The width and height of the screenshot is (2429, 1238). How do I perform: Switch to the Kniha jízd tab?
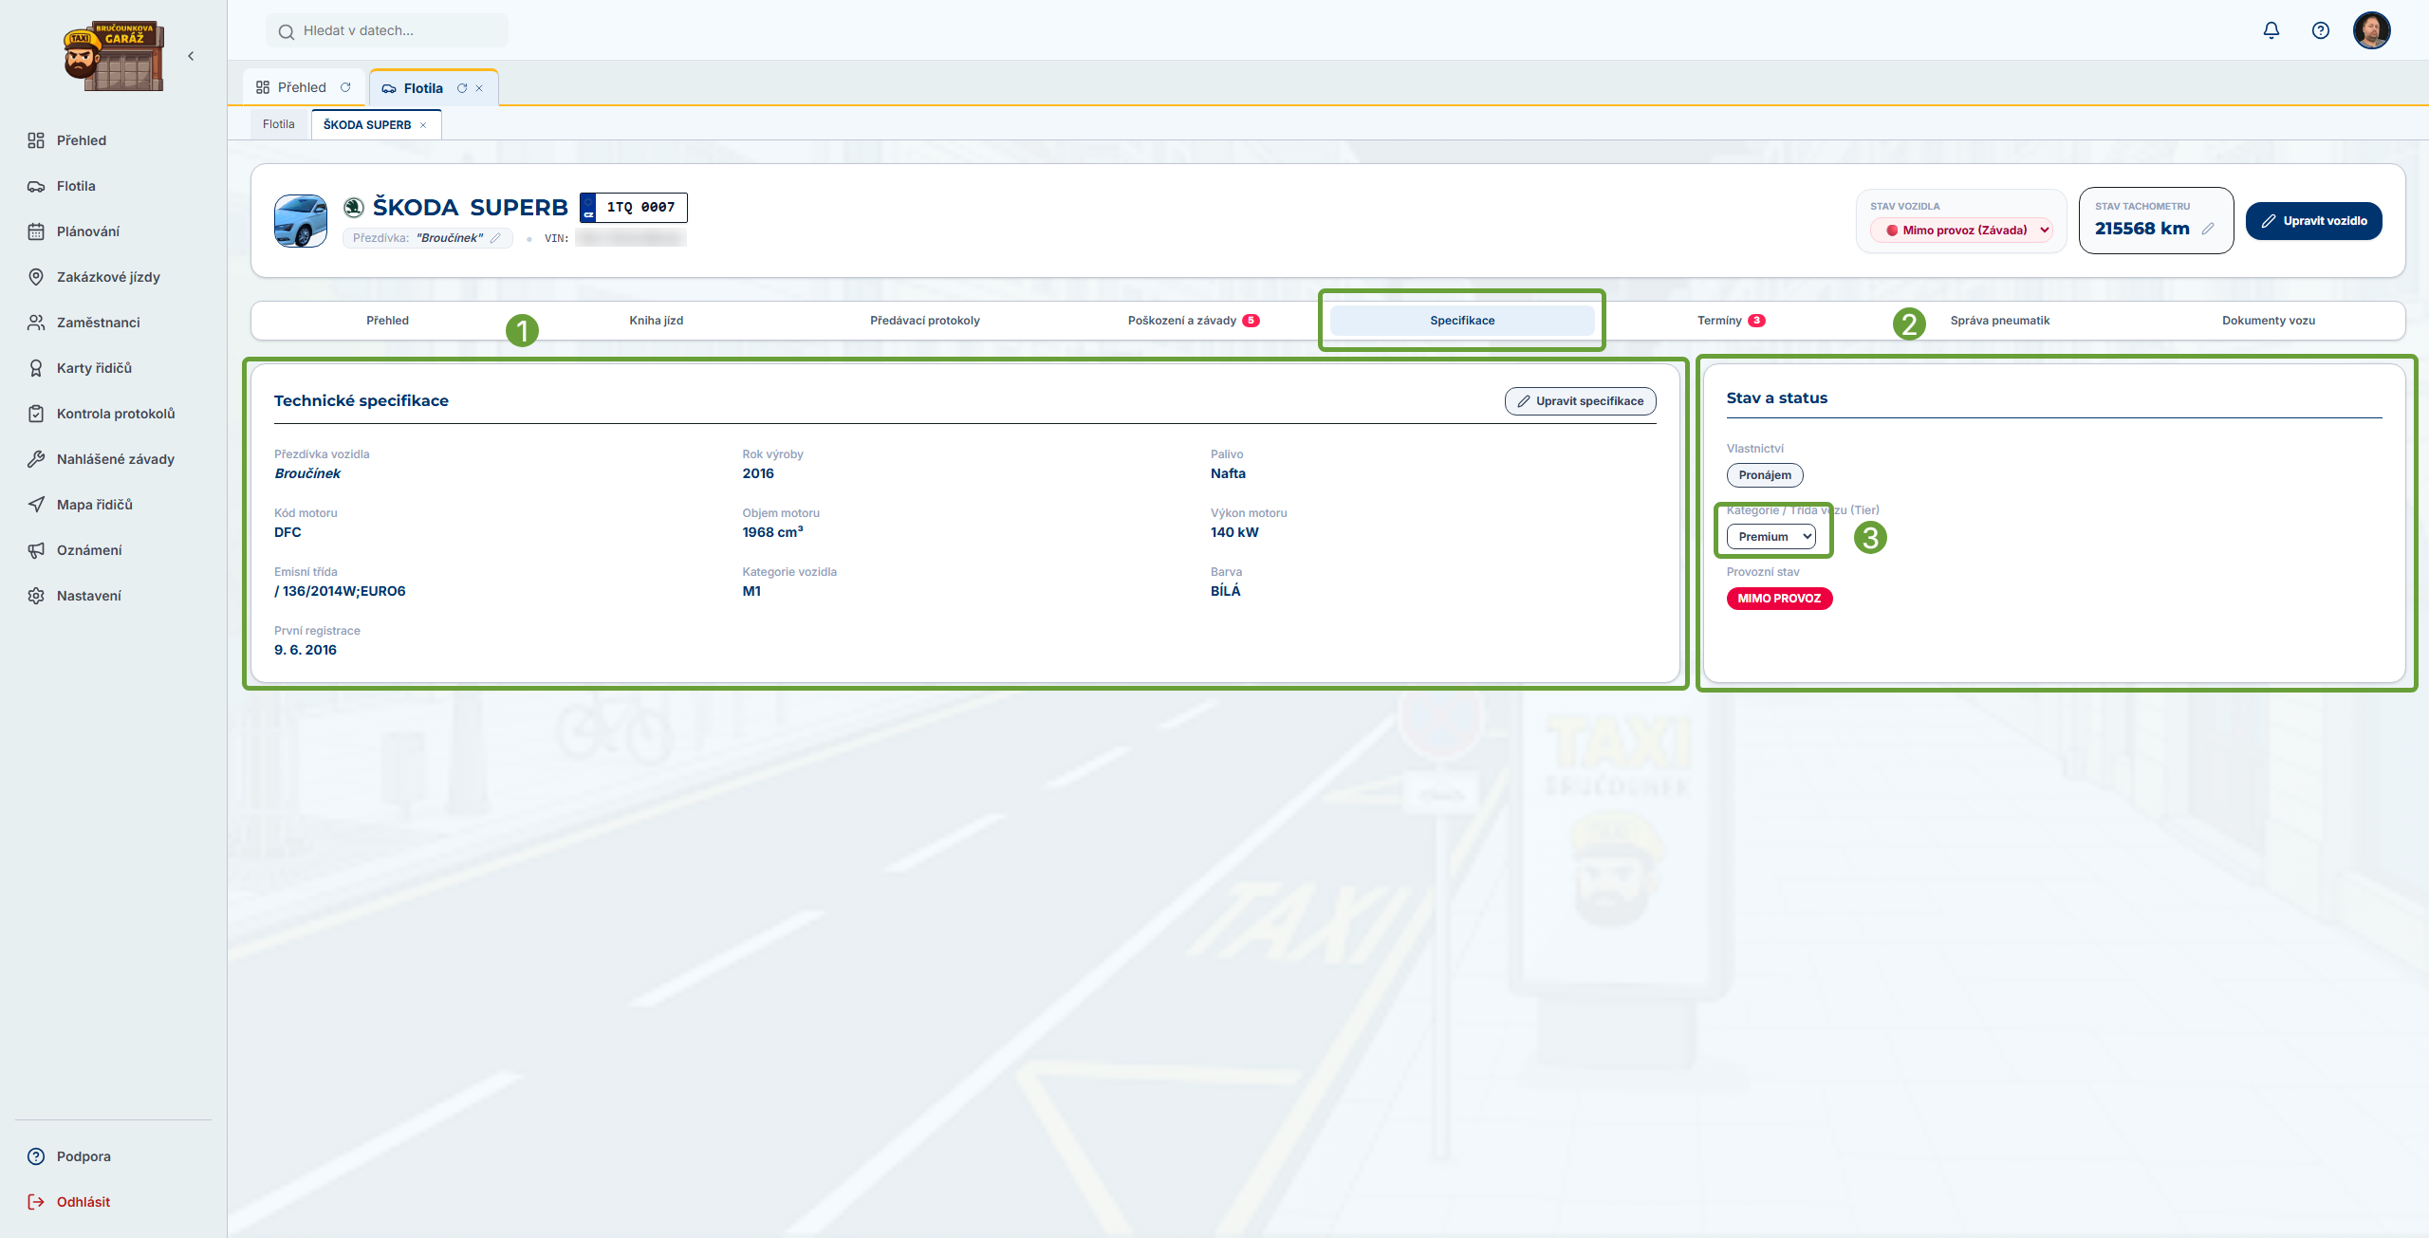656,321
